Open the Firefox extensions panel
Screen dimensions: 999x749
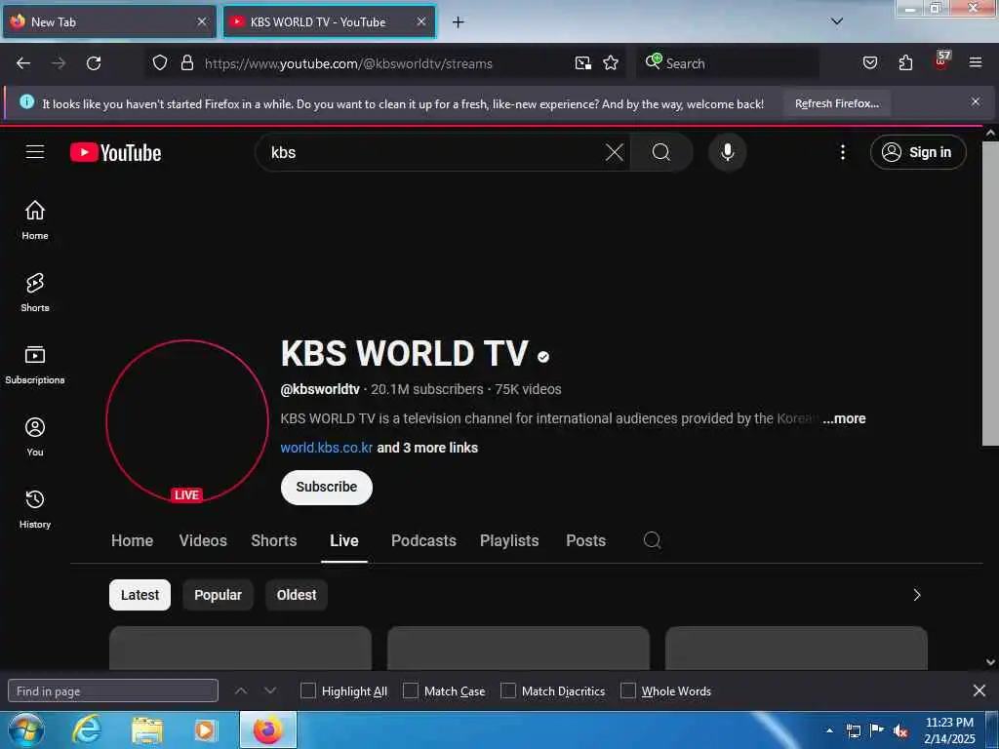[x=905, y=63]
